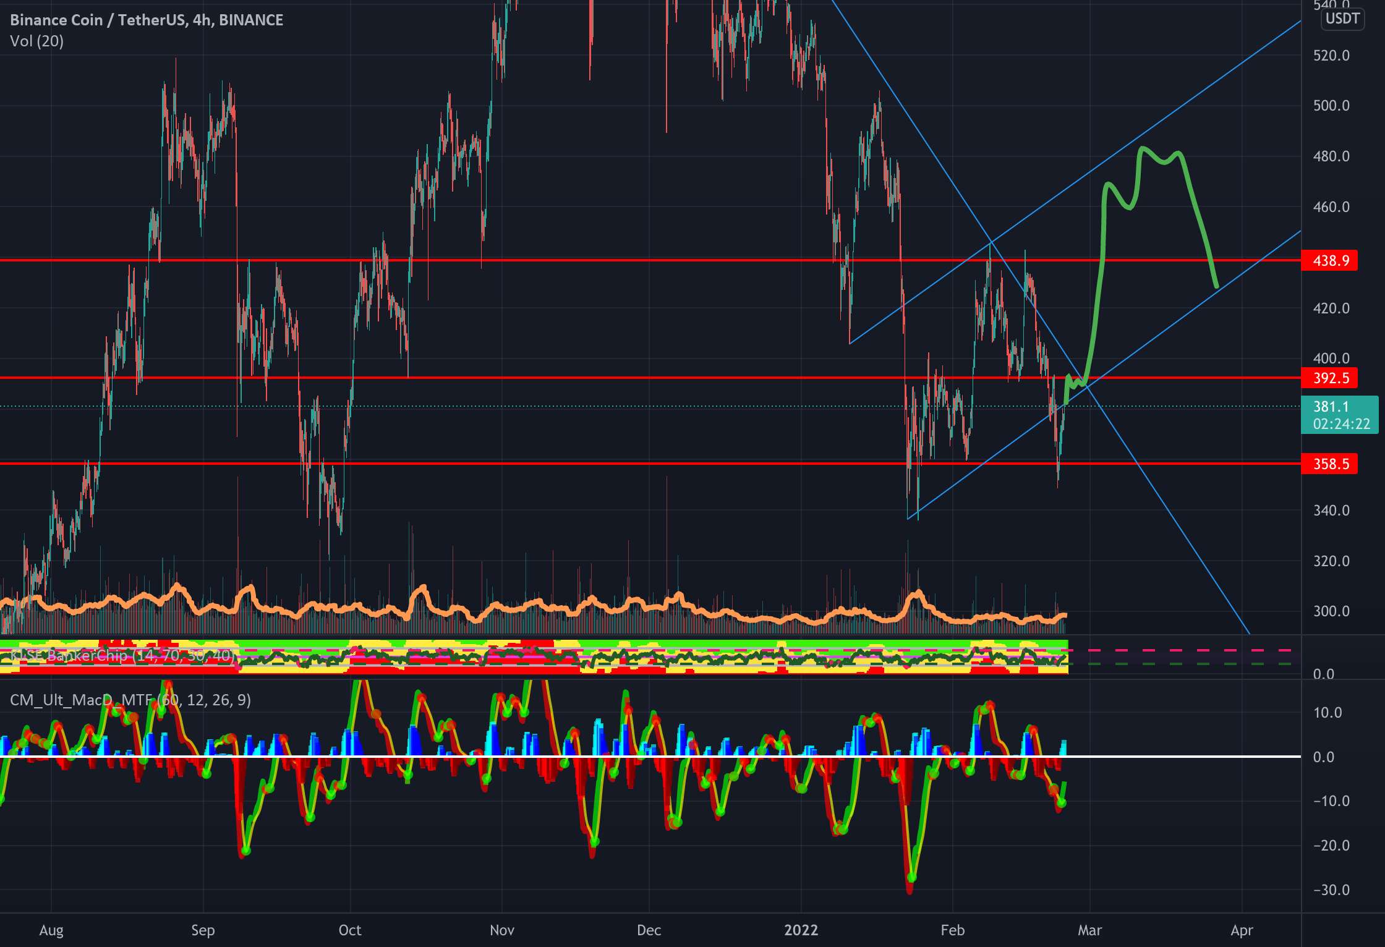The width and height of the screenshot is (1385, 947).
Task: Click the USDT currency label button
Action: click(1342, 19)
